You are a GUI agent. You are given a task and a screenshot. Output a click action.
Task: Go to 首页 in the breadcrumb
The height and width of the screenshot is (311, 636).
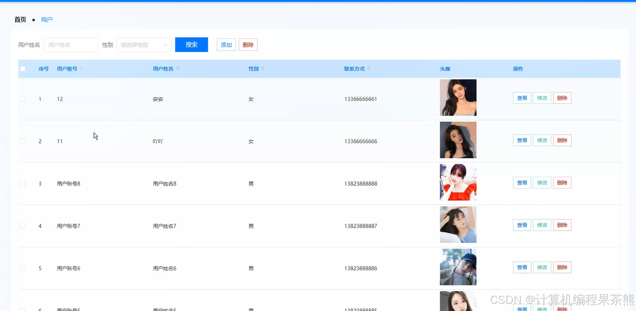click(20, 20)
